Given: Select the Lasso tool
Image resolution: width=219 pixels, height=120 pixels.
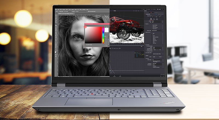Looking at the screenshot, I should coord(56,19).
